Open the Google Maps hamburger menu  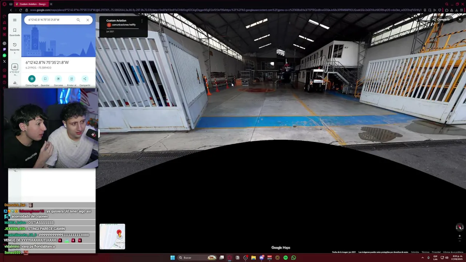point(15,20)
